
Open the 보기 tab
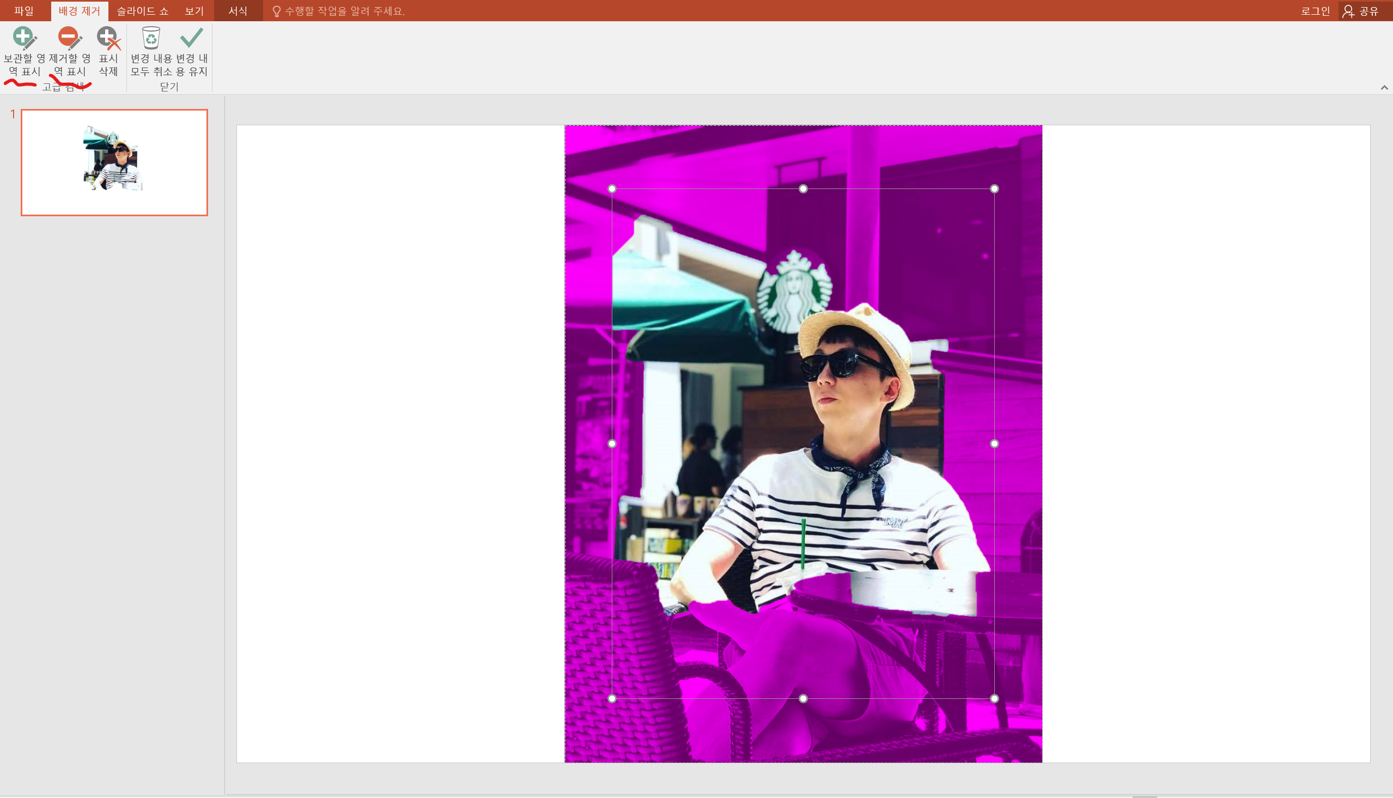coord(194,11)
